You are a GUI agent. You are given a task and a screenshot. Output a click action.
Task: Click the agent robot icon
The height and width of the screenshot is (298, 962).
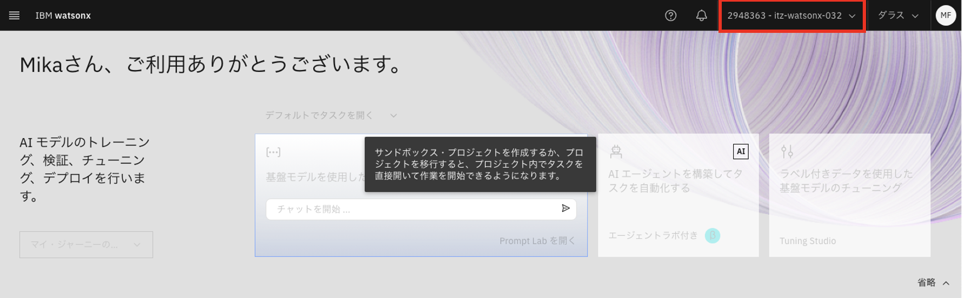(616, 152)
